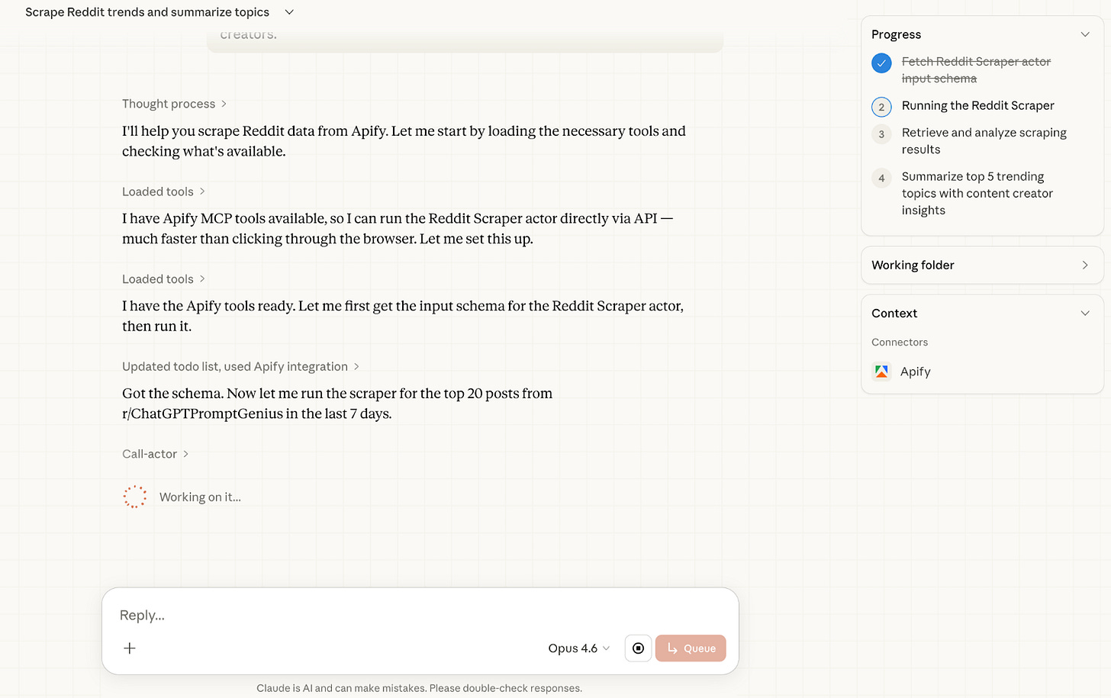Expand the Working folder panel
This screenshot has height=698, width=1111.
[x=982, y=265]
